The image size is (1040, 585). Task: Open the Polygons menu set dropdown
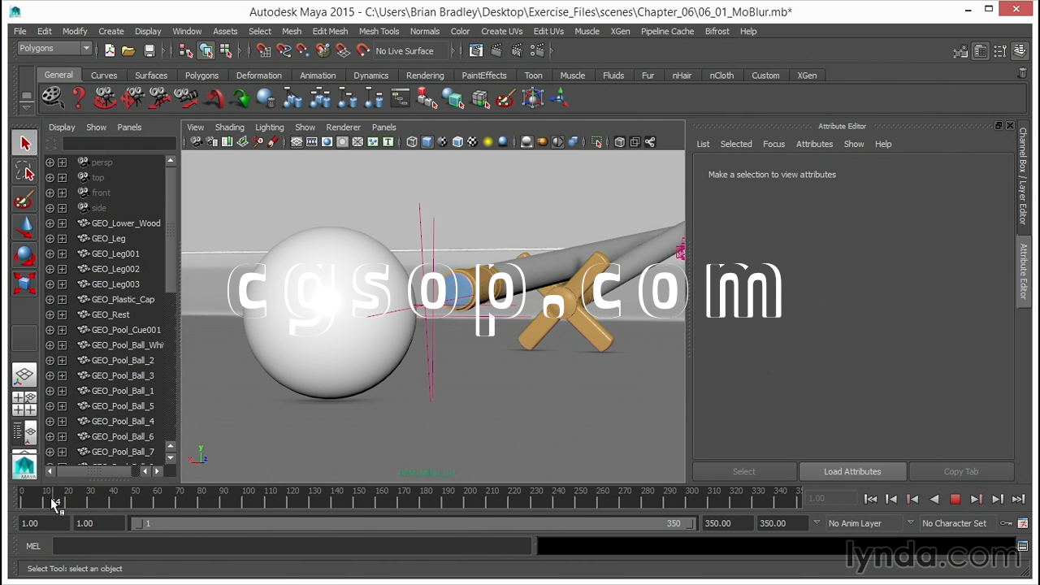point(54,49)
